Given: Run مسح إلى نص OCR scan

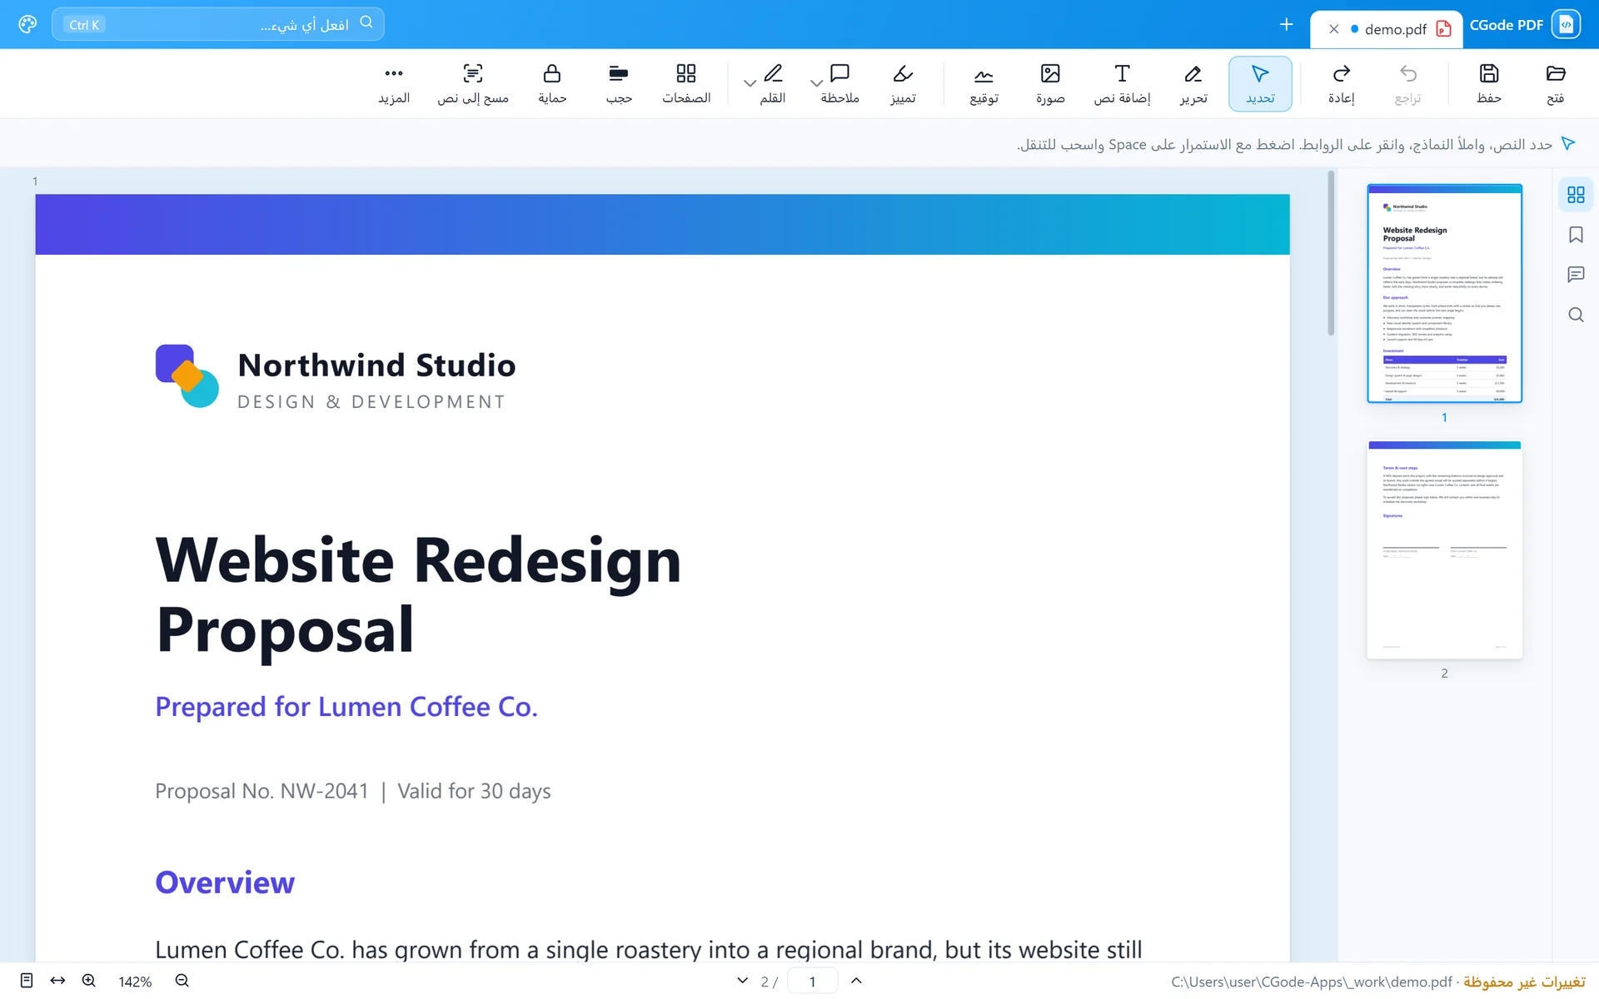Looking at the screenshot, I should (x=473, y=83).
